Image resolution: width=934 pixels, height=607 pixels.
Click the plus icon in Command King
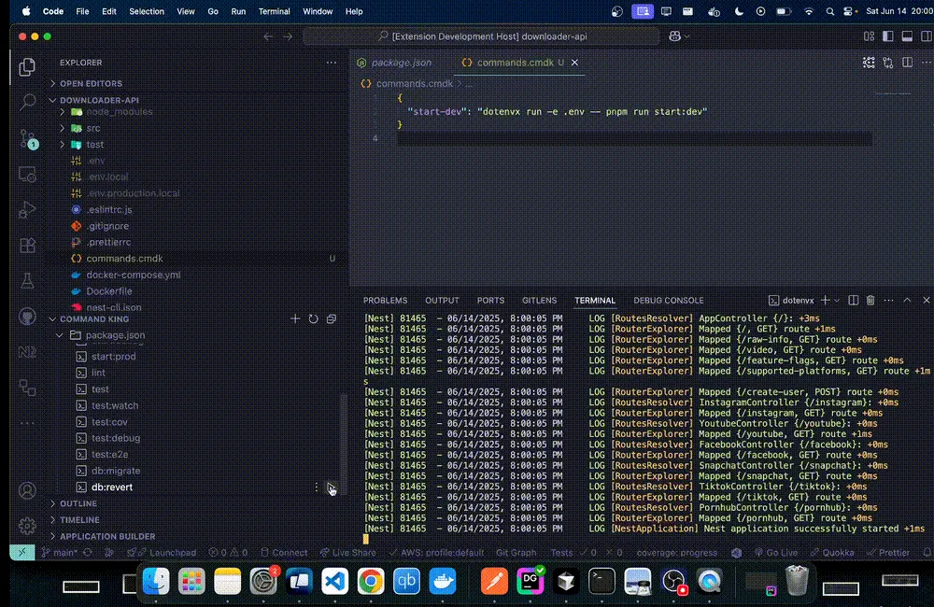click(295, 318)
